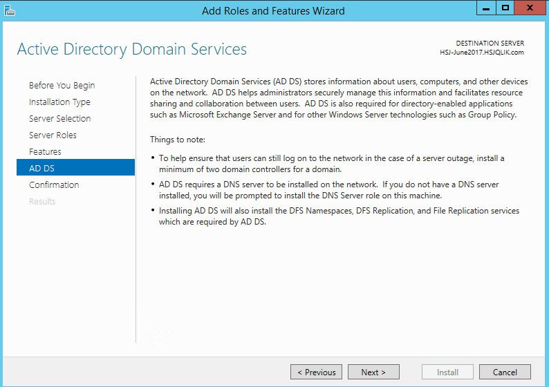Switch to the Server Roles step
The height and width of the screenshot is (387, 549).
(53, 135)
